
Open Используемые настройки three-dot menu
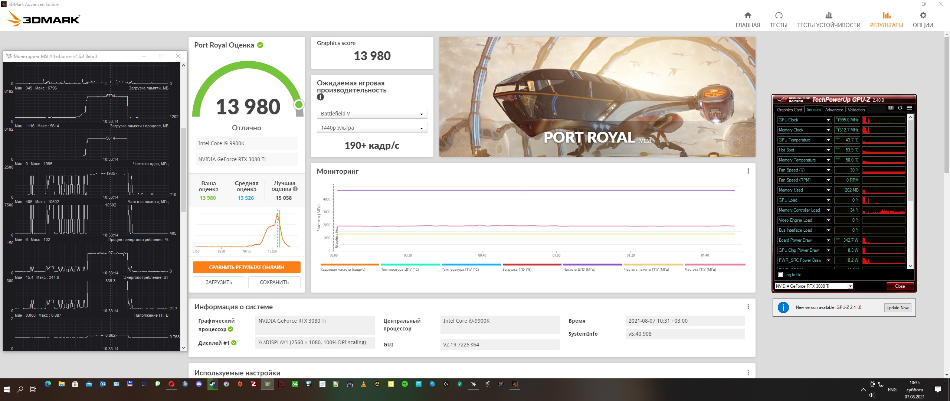pos(748,373)
